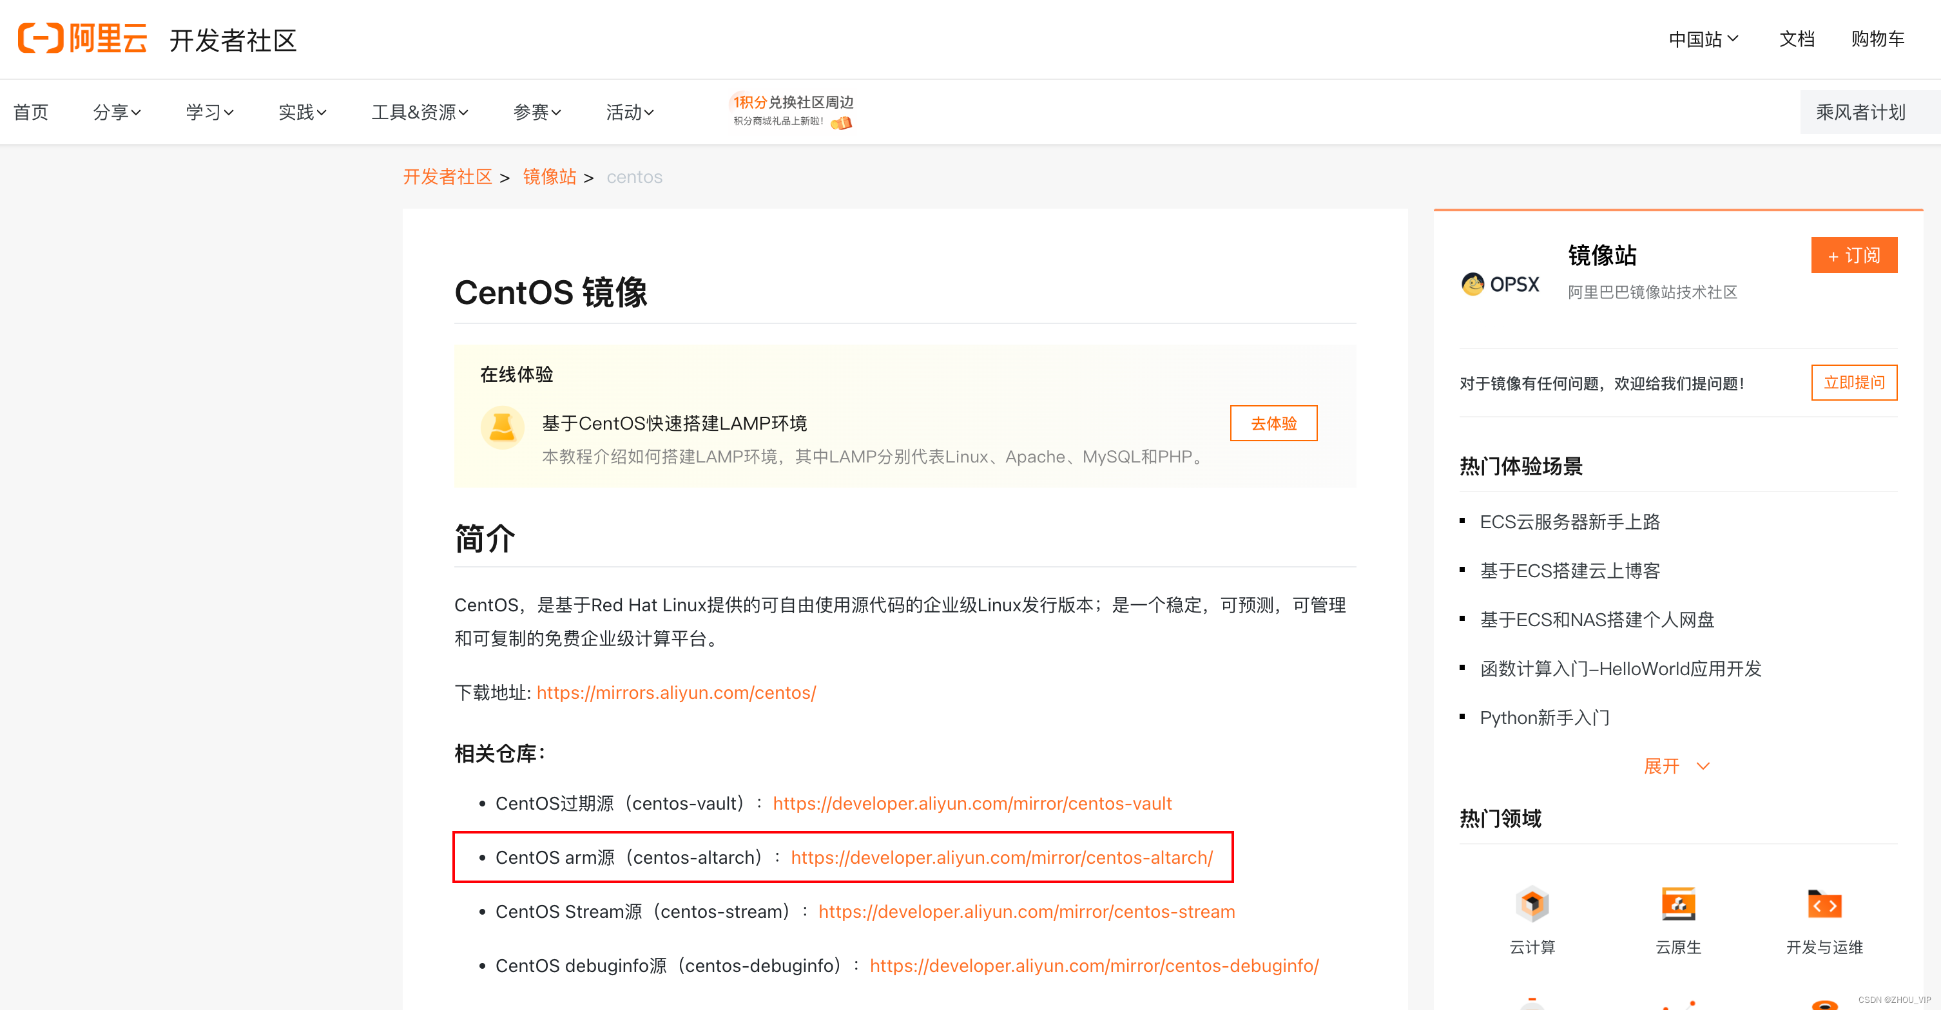Open Python新手入门 scenario
1941x1010 pixels.
click(x=1545, y=718)
